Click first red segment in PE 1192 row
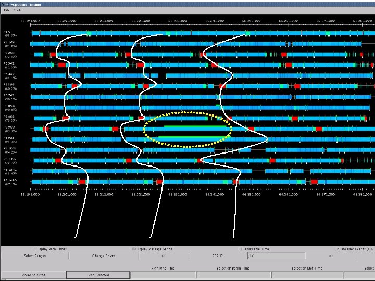Viewport: 375px width, 281px height. pos(58,161)
